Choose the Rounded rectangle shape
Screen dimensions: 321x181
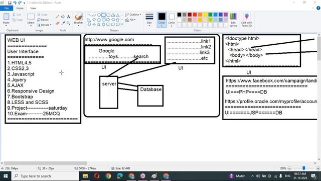click(x=108, y=15)
